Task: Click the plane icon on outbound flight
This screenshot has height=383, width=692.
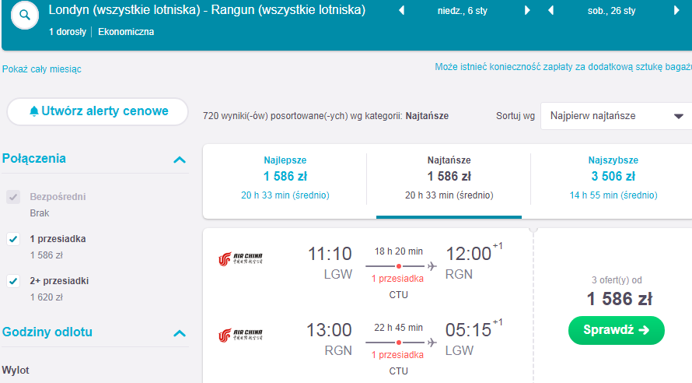Action: tap(432, 266)
